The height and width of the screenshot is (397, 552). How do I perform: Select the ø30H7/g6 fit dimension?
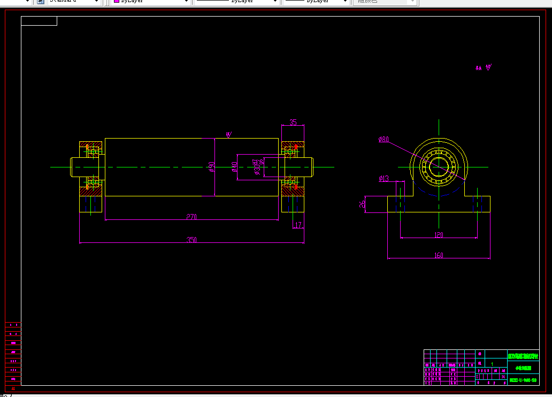coord(258,167)
